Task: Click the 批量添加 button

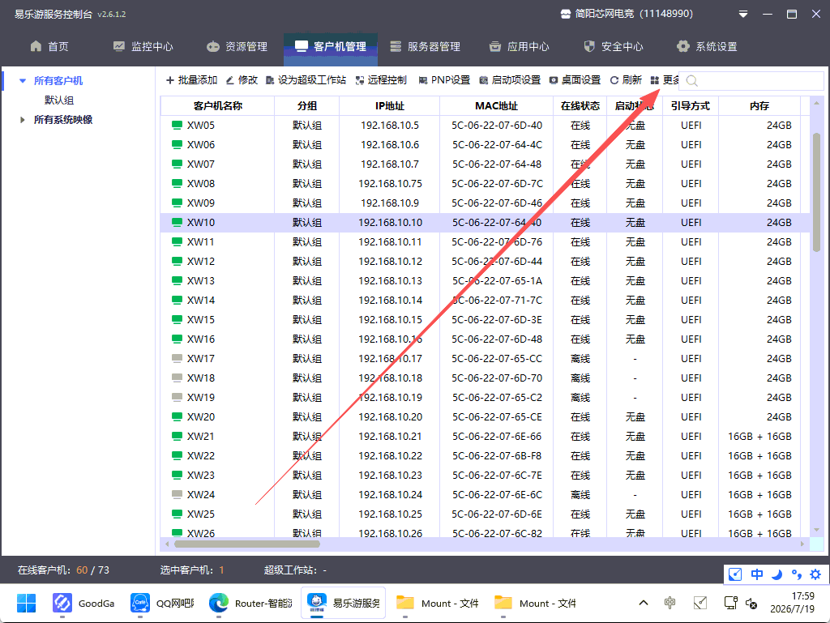Action: click(191, 80)
